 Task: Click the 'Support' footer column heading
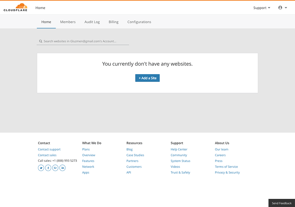(177, 143)
